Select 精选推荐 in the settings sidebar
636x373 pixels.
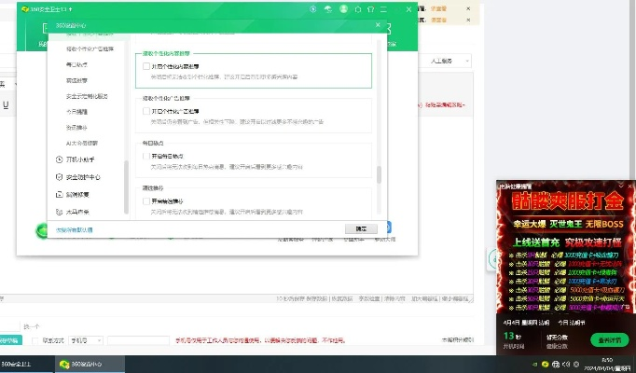(76, 80)
